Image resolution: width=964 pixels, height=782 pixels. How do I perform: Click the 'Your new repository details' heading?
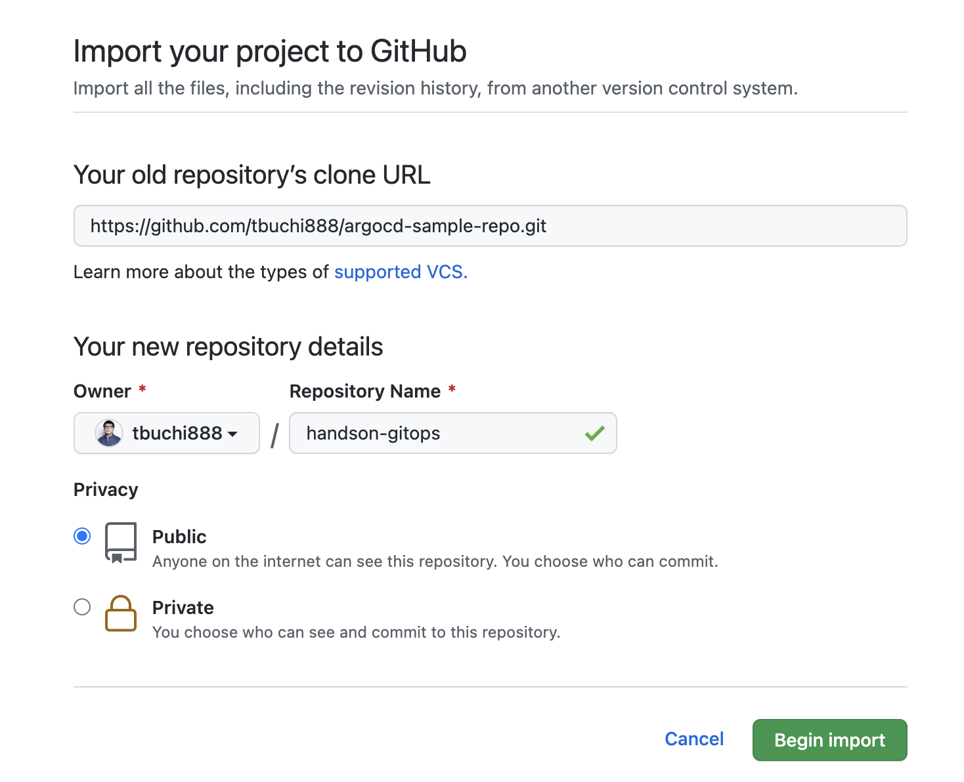[x=229, y=346]
